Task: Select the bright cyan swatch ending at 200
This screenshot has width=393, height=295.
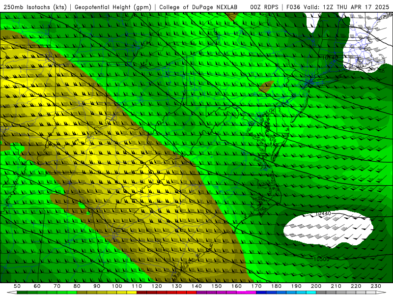Action: [311, 293]
